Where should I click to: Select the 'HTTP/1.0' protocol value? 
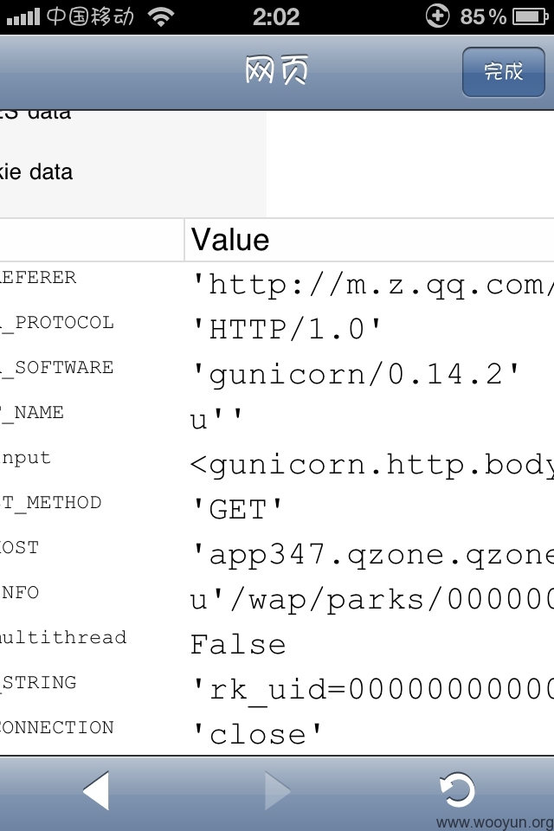(287, 329)
